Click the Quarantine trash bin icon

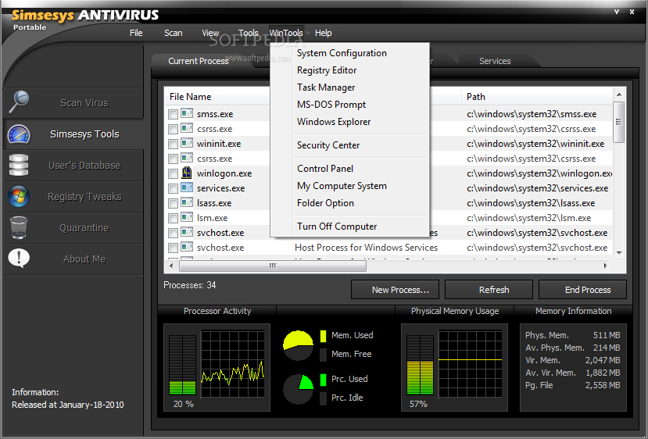point(19,228)
